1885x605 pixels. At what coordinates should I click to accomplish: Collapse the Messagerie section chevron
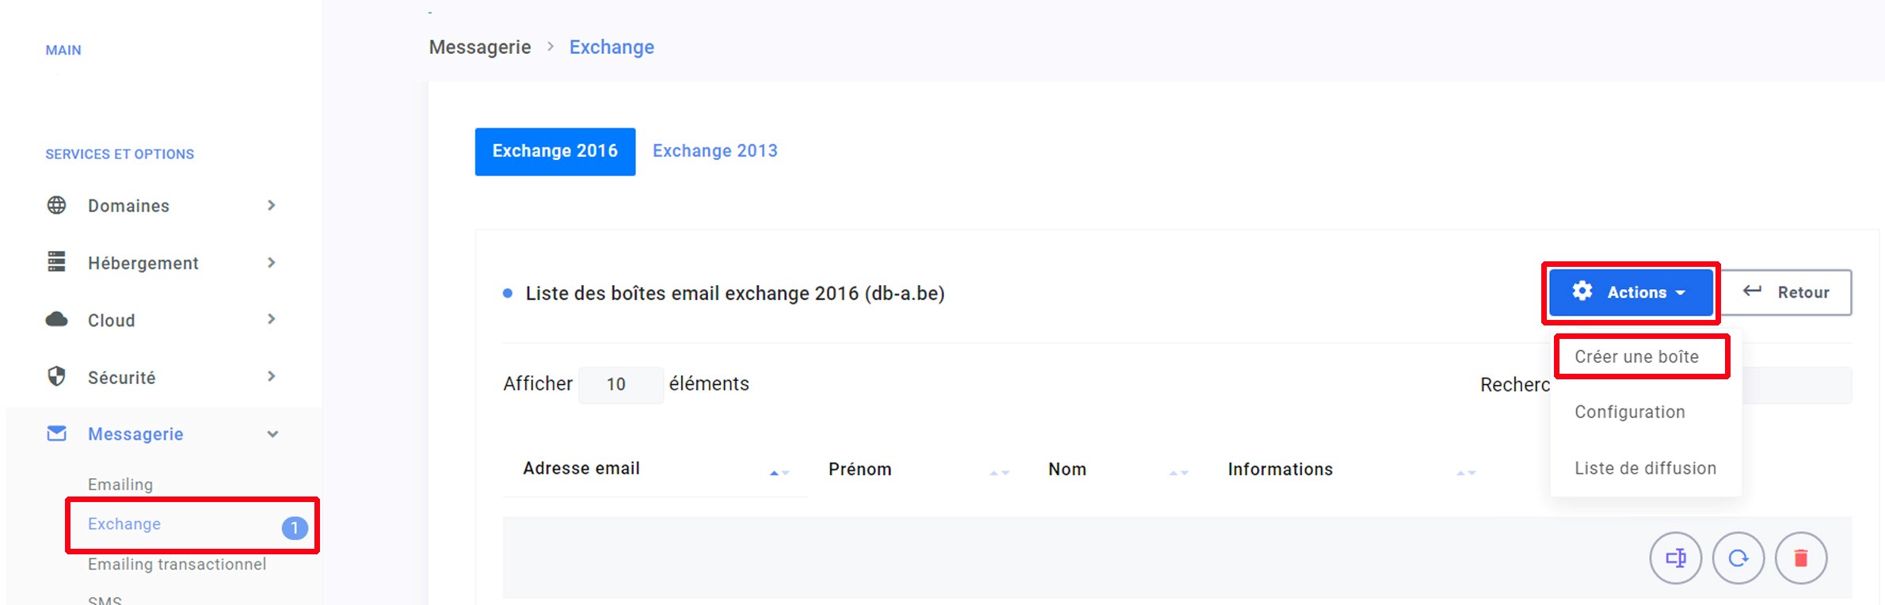point(272,434)
